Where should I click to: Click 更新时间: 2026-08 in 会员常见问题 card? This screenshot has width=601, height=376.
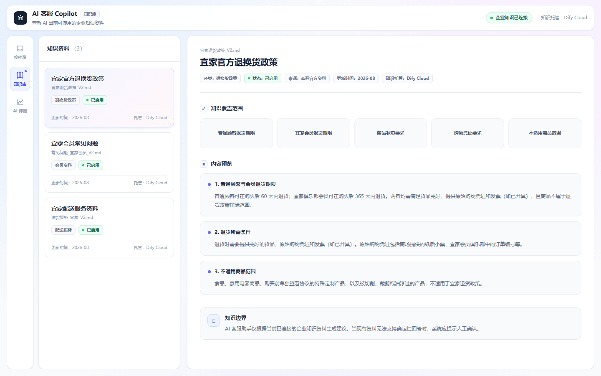click(70, 183)
